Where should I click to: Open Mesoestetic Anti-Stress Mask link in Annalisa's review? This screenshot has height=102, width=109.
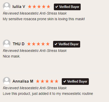click(x=43, y=88)
